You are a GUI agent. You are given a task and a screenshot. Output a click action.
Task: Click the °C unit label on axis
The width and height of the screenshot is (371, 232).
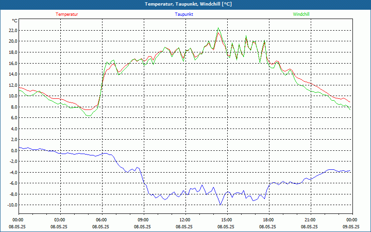(x=15, y=21)
